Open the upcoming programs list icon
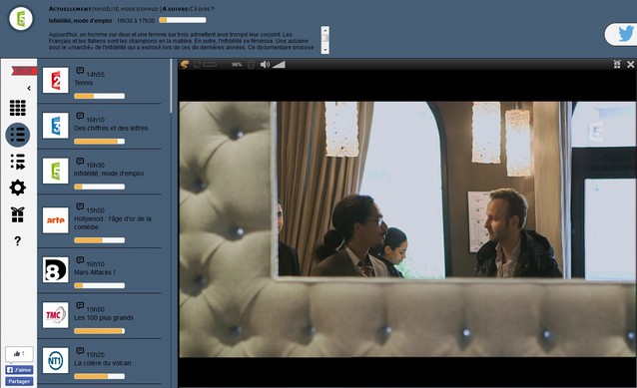Screen dimensions: 637x388 [x=17, y=162]
